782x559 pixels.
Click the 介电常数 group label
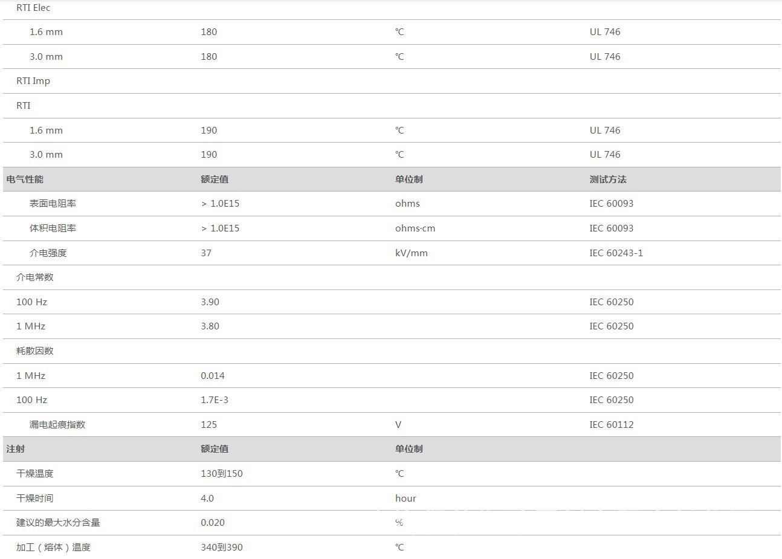click(x=35, y=277)
